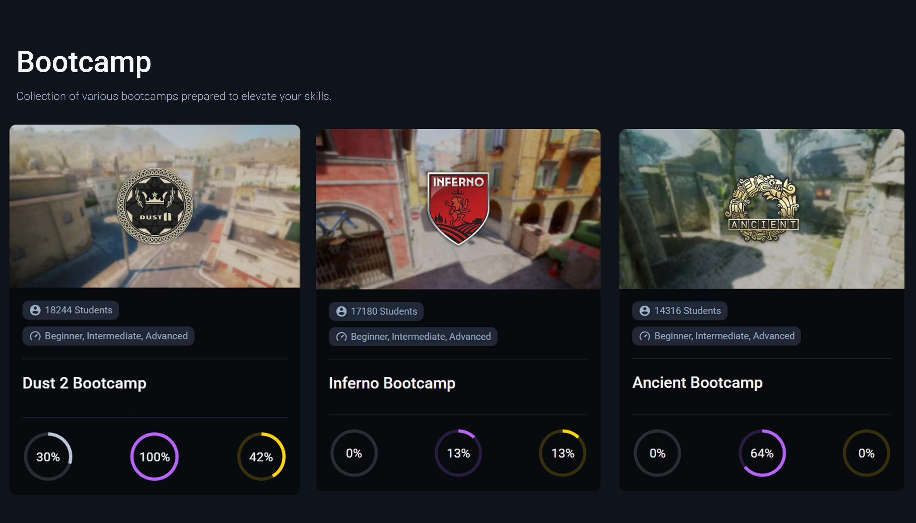Click the person icon beside 18244 Students
This screenshot has width=916, height=523.
35,310
